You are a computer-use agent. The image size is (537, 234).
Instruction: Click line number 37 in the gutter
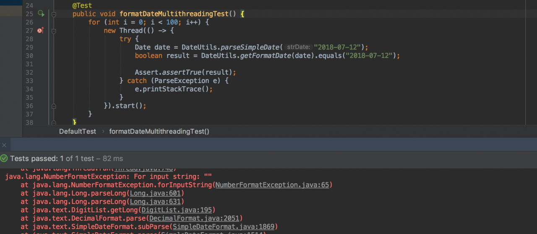(x=29, y=114)
